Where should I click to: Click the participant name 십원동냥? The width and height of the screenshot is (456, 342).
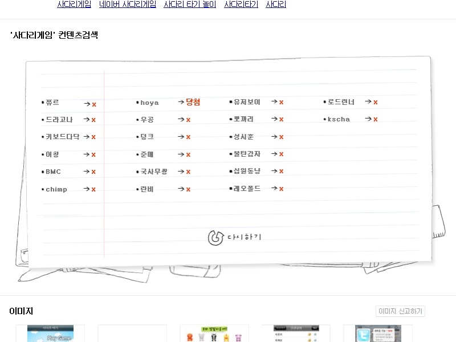point(247,171)
